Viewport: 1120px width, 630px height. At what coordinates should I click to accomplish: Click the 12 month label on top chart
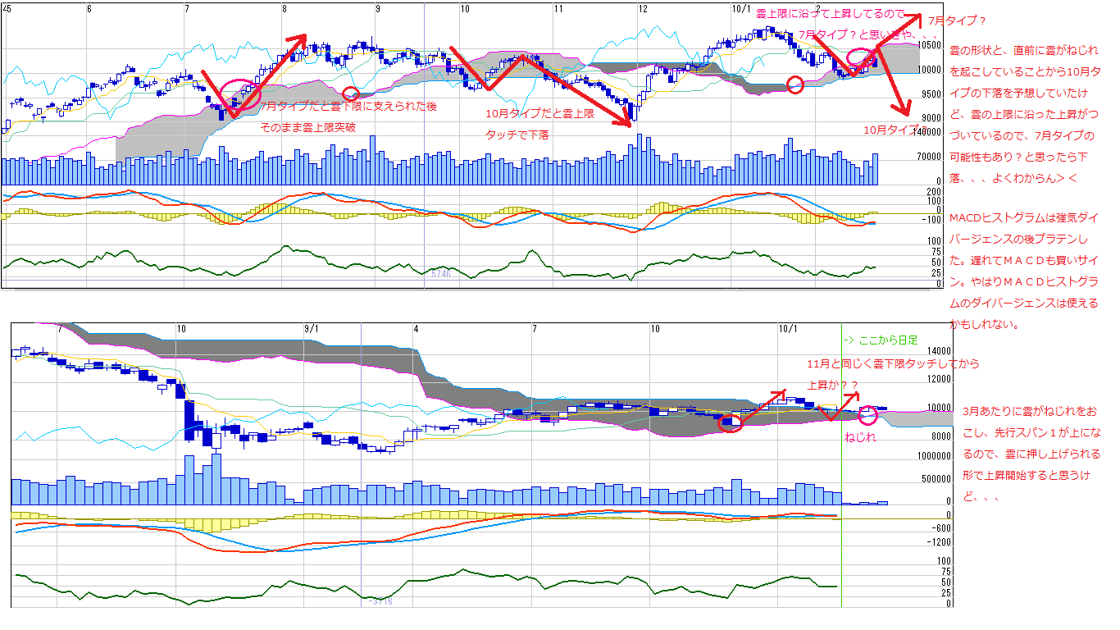click(643, 9)
